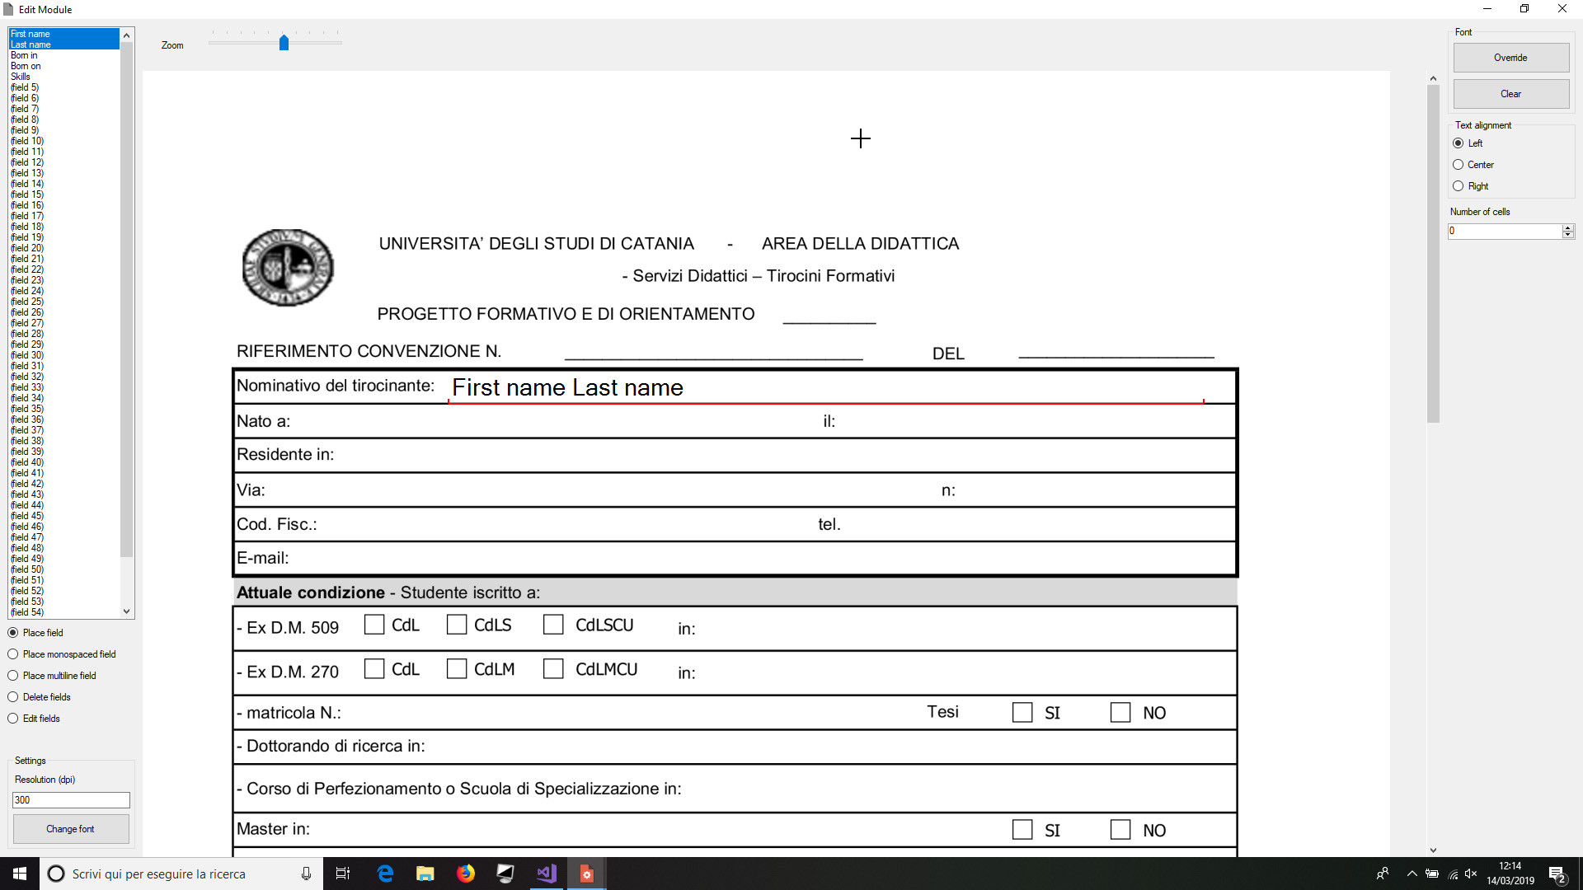Viewport: 1583px width, 890px height.
Task: Click the microphone icon in the search box
Action: coord(306,874)
